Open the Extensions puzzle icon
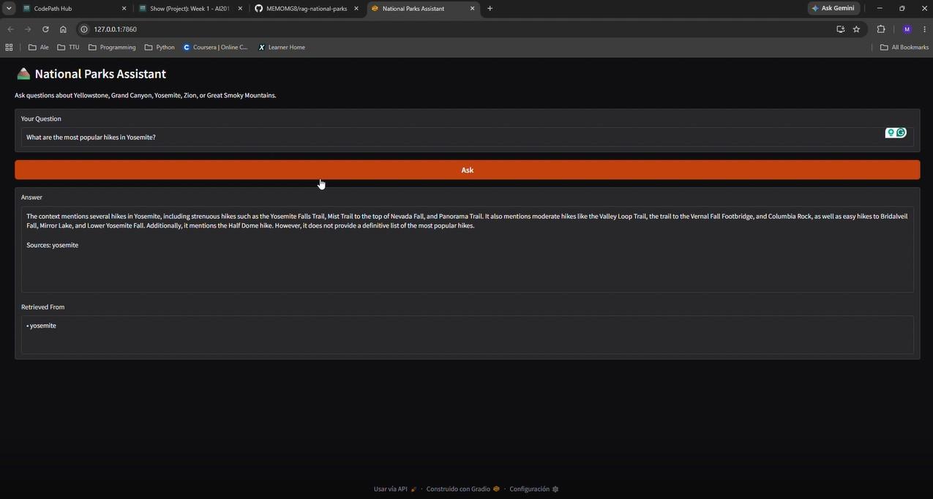Image resolution: width=933 pixels, height=499 pixels. [880, 29]
